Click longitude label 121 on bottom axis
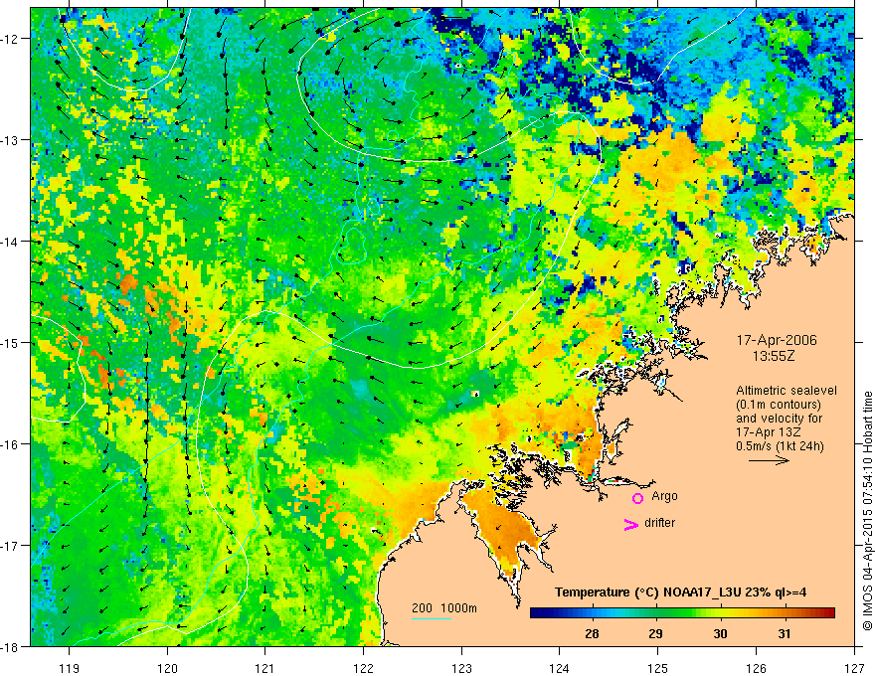The image size is (875, 676). pos(265,669)
